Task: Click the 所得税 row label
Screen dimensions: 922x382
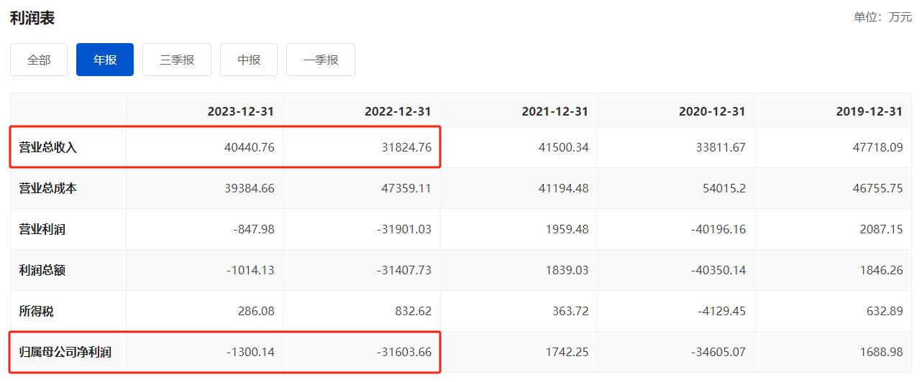Action: pos(37,312)
